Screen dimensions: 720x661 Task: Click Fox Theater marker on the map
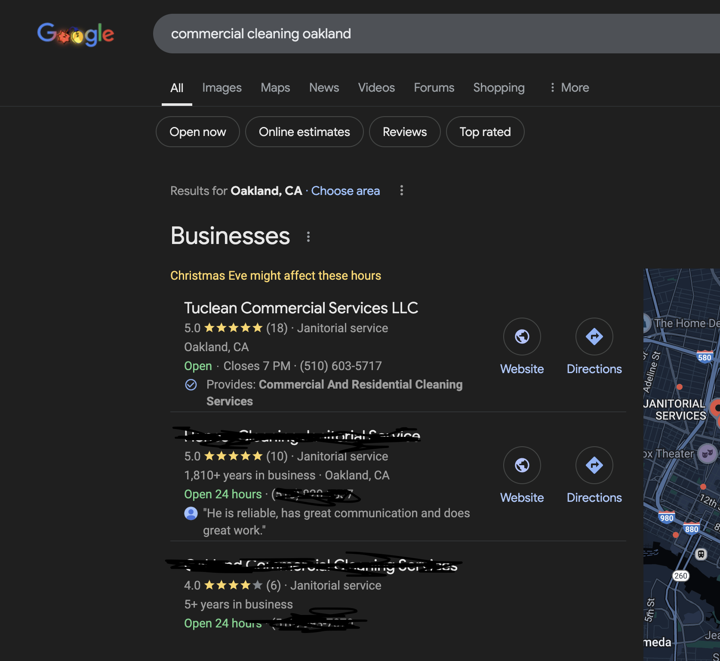click(707, 454)
